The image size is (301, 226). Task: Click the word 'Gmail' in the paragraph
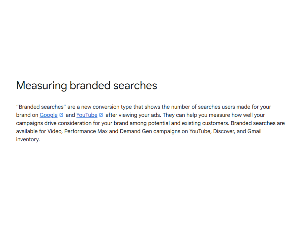[x=254, y=131]
